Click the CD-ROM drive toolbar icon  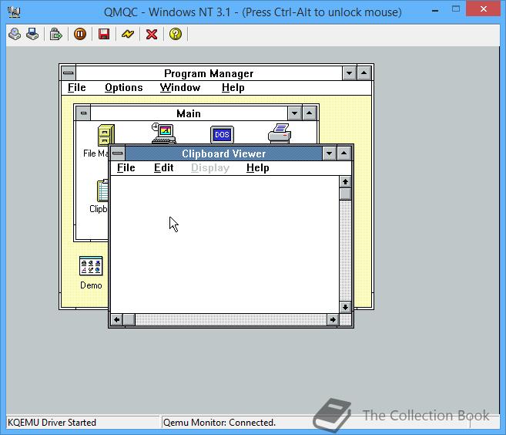15,34
